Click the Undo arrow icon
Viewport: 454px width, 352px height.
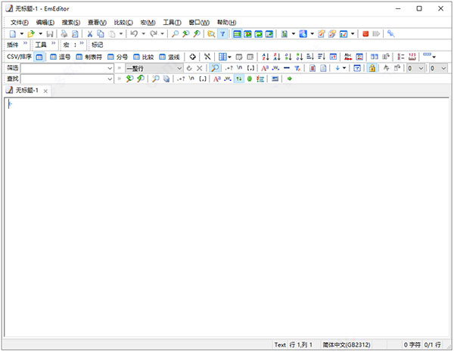[x=134, y=34]
